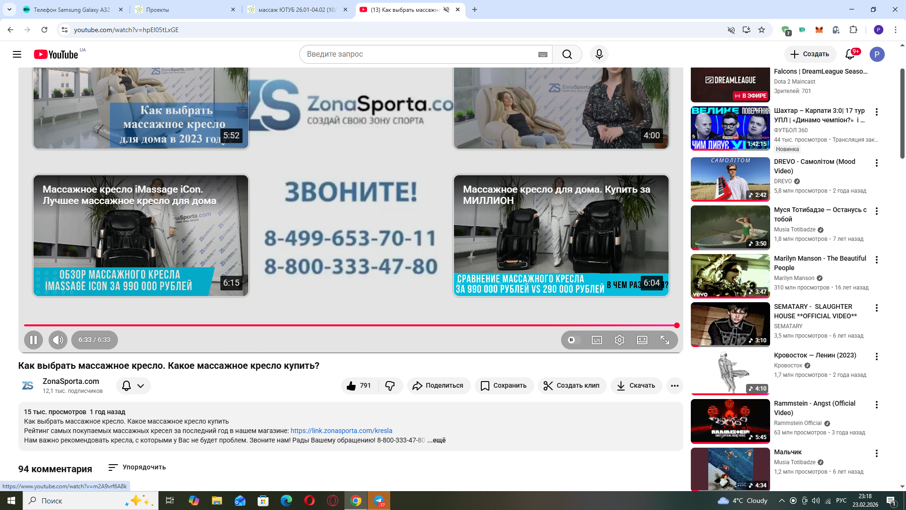Toggle the autoplay switch in player
Screen dimensions: 906x510
(x=573, y=340)
